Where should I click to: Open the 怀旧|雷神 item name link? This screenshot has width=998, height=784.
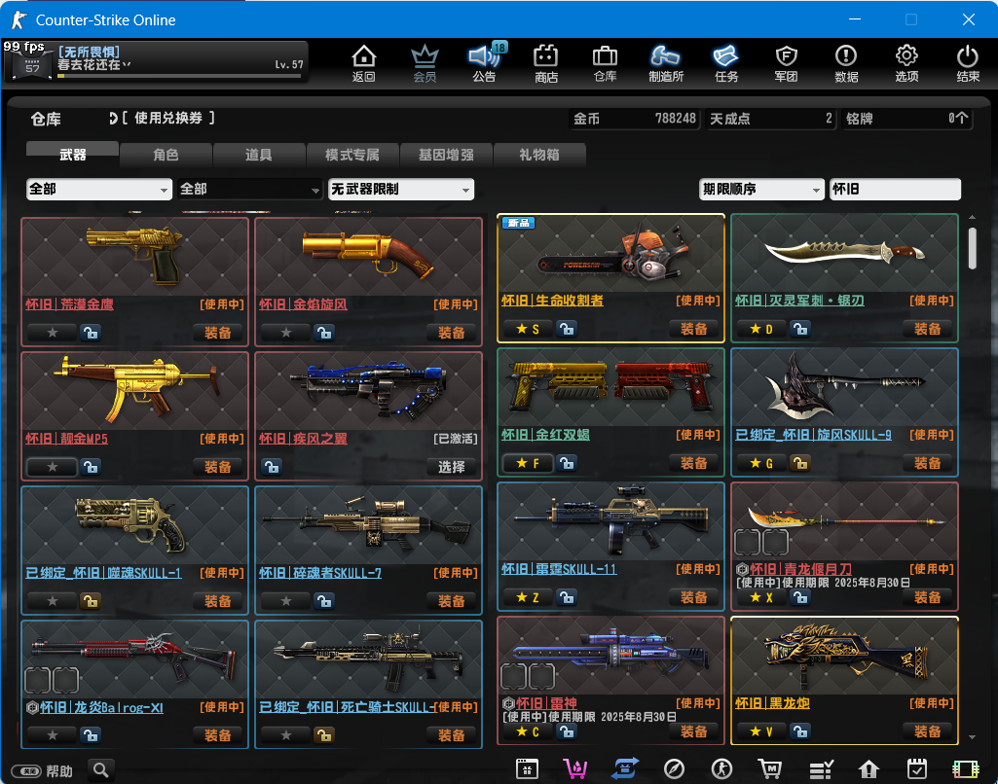tap(546, 703)
